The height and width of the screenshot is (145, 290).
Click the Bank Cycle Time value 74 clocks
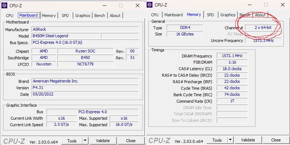(x=232, y=94)
